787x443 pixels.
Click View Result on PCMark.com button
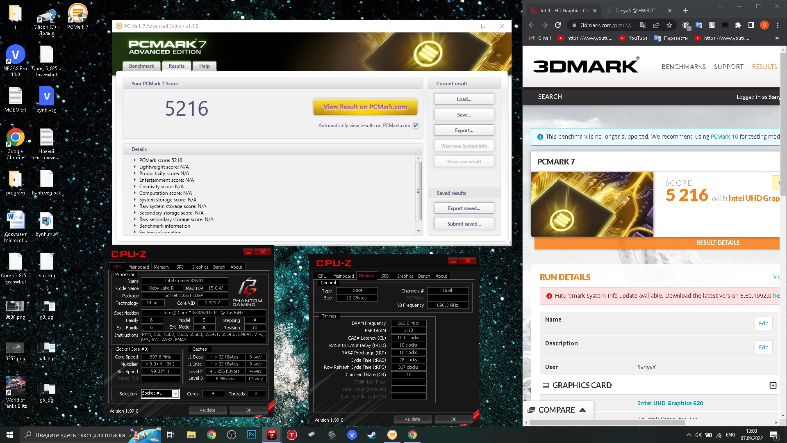(365, 107)
